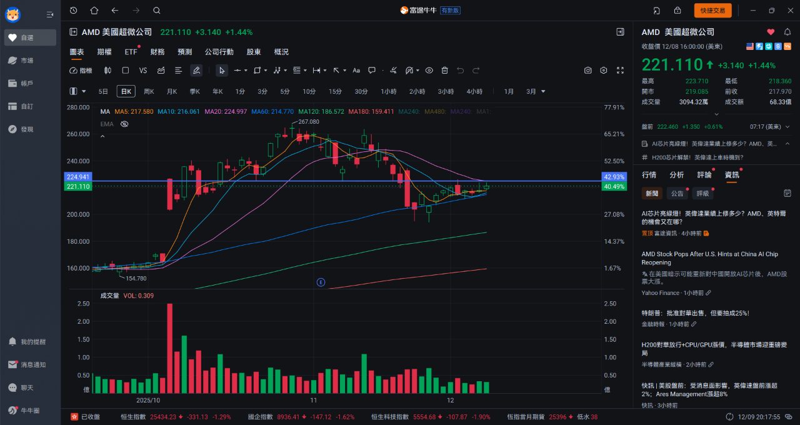Switch to the 期權 tab

(104, 52)
